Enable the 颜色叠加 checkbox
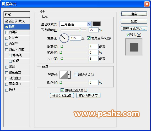This screenshot has width=151, height=131. (7, 73)
